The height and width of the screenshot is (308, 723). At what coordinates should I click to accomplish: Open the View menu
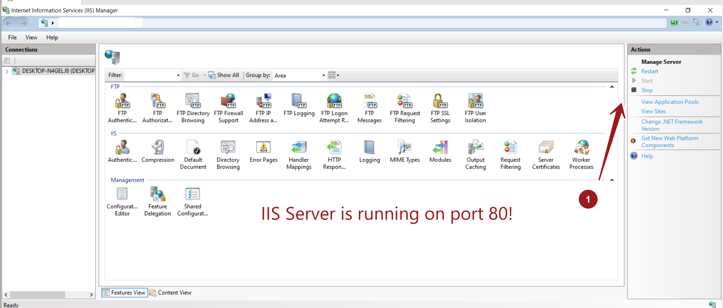(31, 37)
